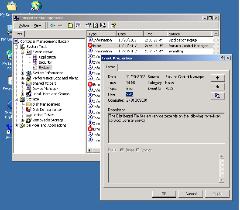Click the Properties toolbar icon
Image resolution: width=240 pixels, height=210 pixels.
88,25
